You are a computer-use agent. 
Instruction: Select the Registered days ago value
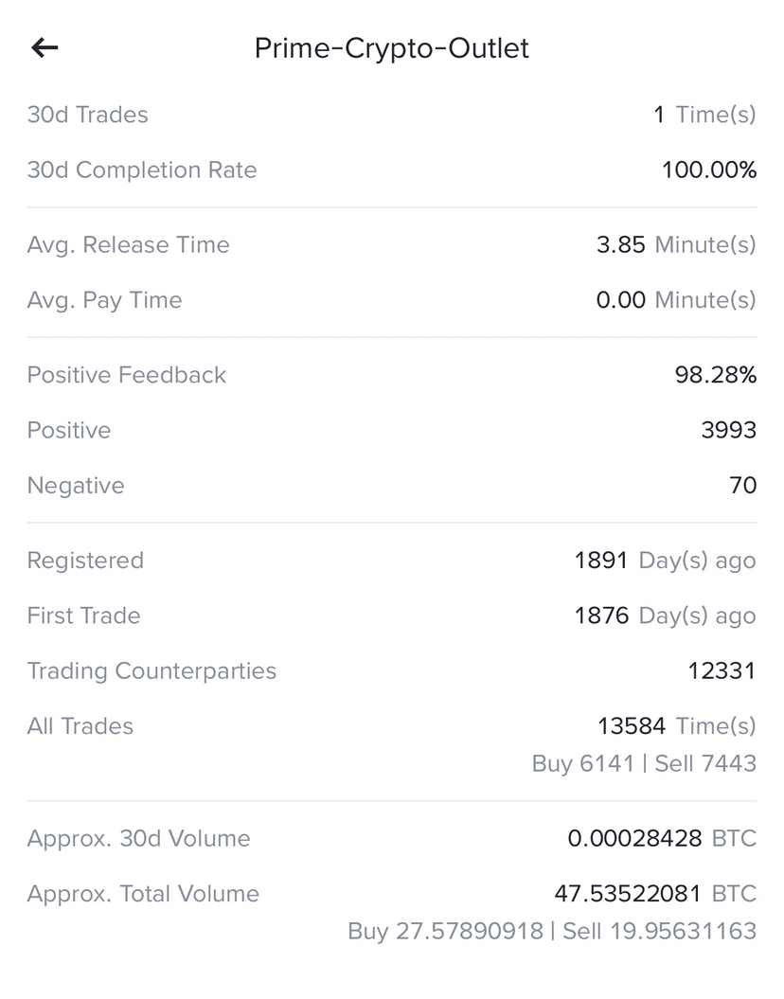(x=665, y=561)
